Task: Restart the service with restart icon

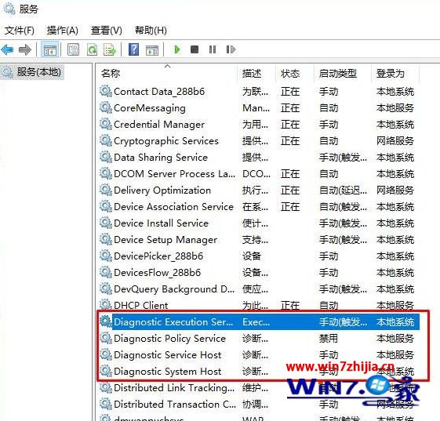Action: [x=231, y=49]
